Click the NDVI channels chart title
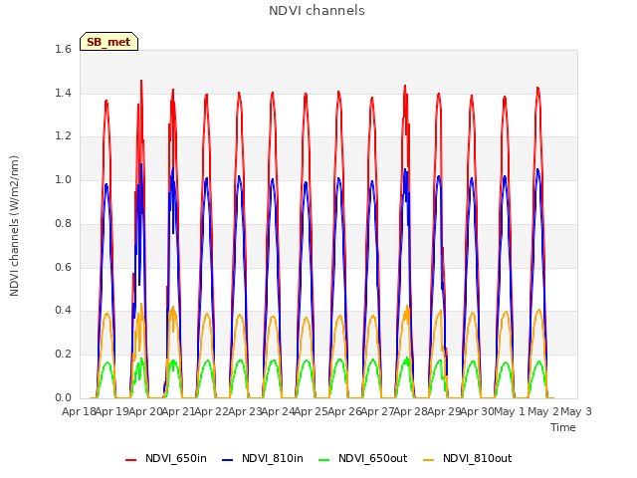637x478 pixels. click(x=317, y=11)
